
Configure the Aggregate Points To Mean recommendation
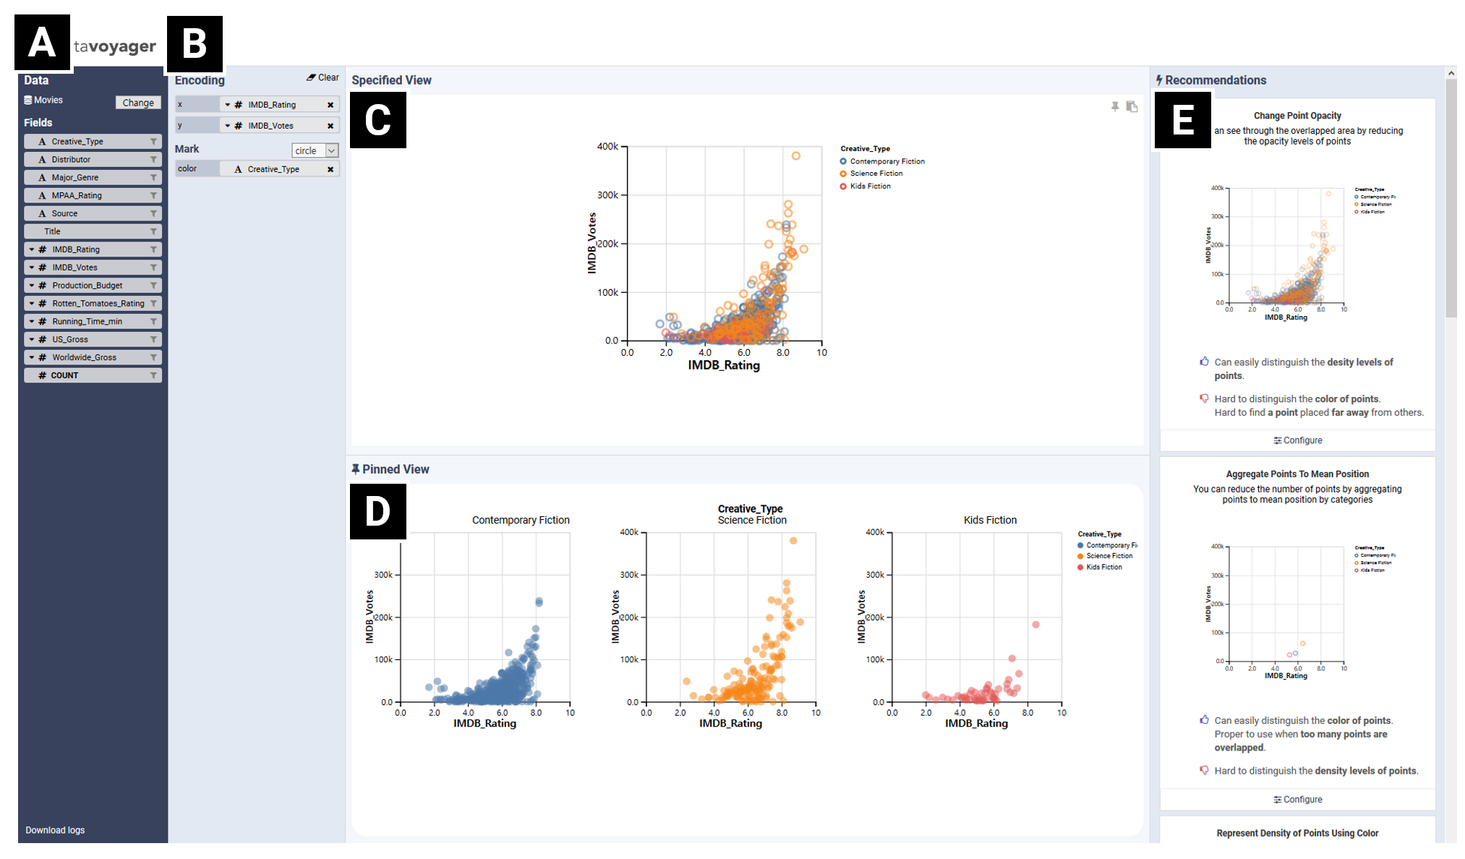pyautogui.click(x=1297, y=800)
